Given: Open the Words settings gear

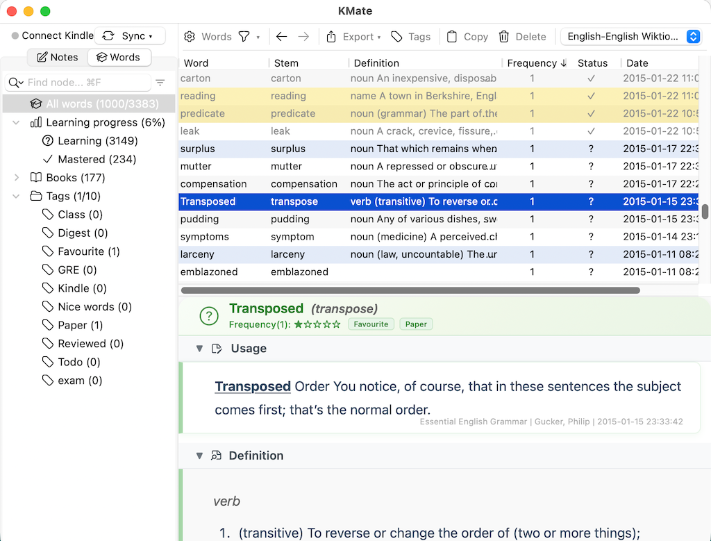Looking at the screenshot, I should pos(190,37).
